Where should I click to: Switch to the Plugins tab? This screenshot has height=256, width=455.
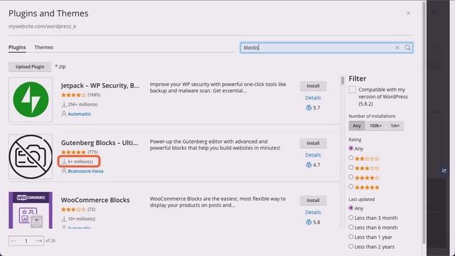[17, 48]
